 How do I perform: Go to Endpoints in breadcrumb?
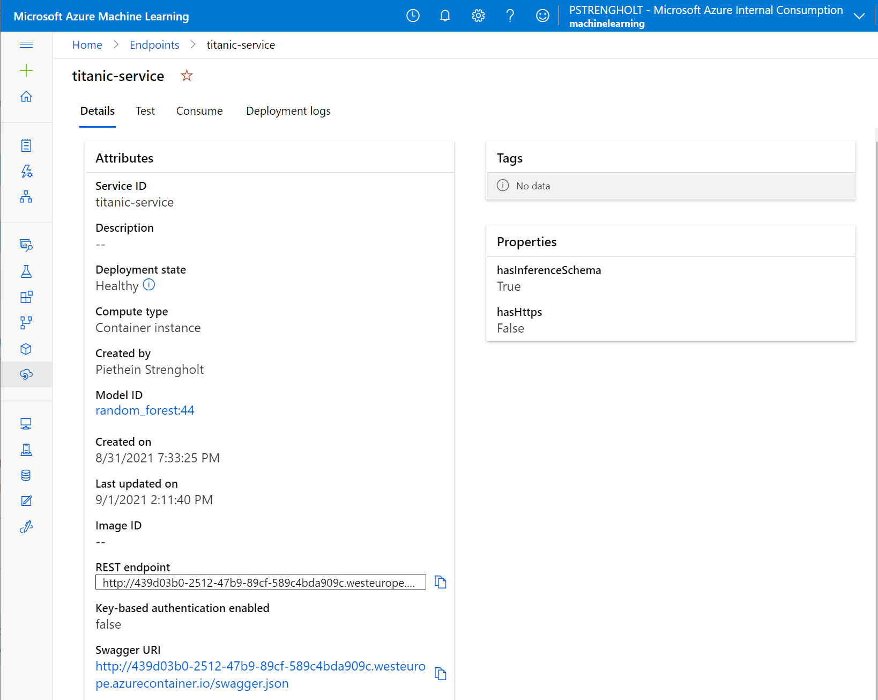point(154,45)
